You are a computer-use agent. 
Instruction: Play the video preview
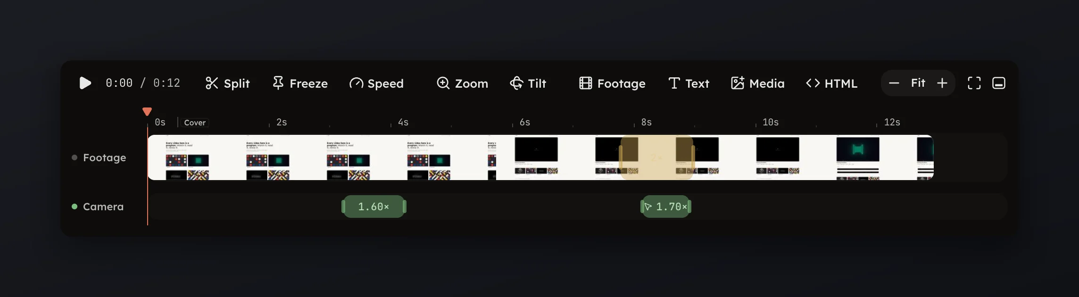point(85,83)
